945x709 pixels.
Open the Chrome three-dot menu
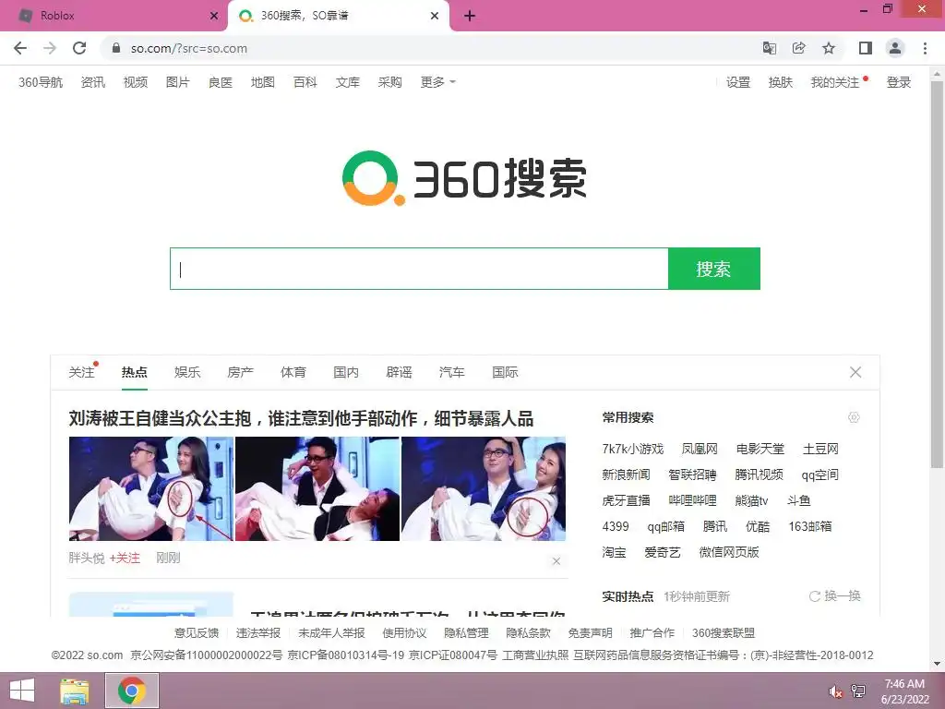click(x=925, y=48)
